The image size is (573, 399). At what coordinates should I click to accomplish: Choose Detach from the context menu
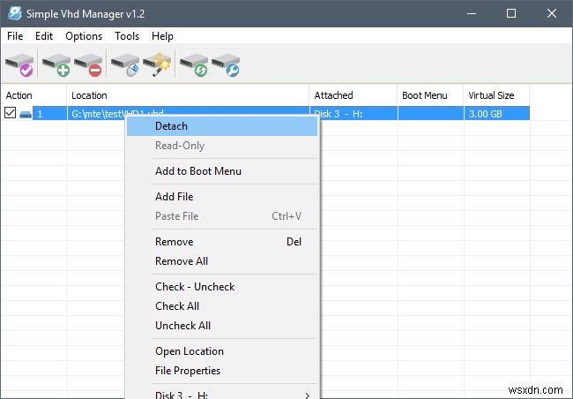pyautogui.click(x=222, y=126)
